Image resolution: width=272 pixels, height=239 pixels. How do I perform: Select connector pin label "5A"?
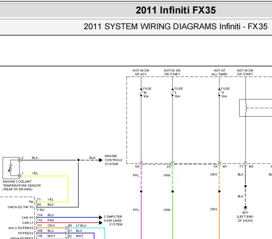tap(137, 167)
